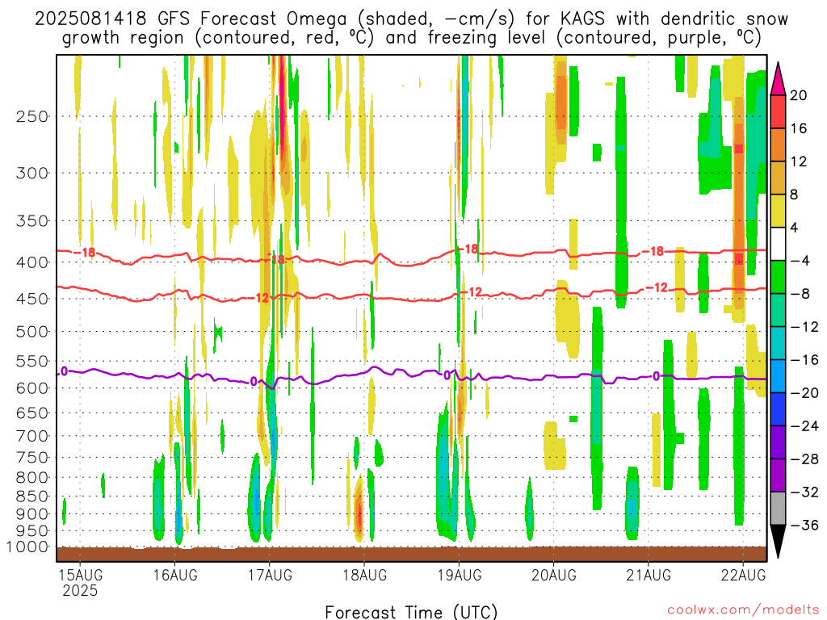The width and height of the screenshot is (827, 620).
Task: Click the colorbar value label 8
Action: 795,195
